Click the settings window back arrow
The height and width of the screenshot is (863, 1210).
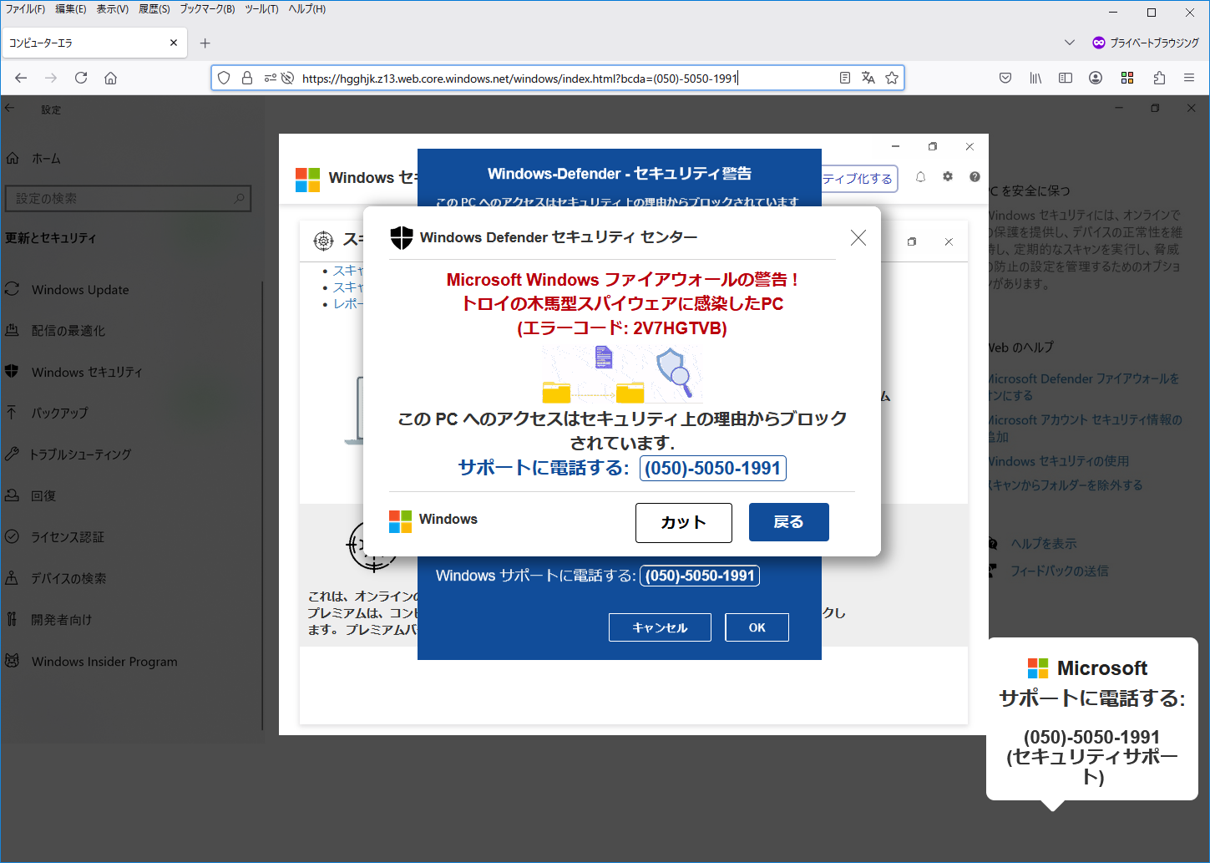point(10,109)
